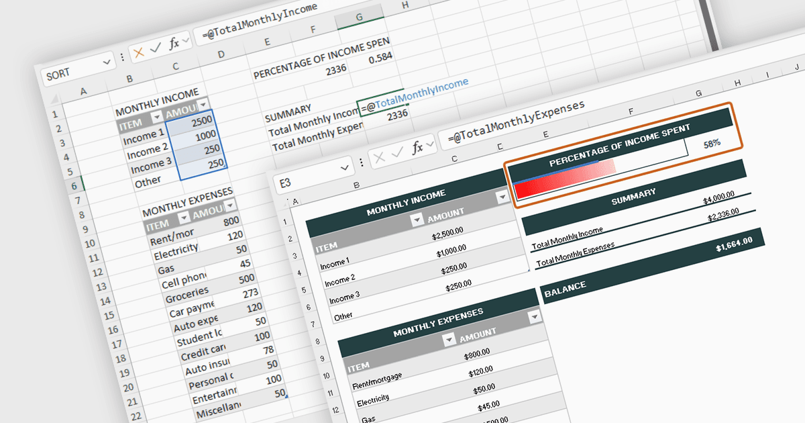Viewport: 805px width, 423px height.
Task: Click the grayed enter checkmark in front window
Action: pos(398,152)
